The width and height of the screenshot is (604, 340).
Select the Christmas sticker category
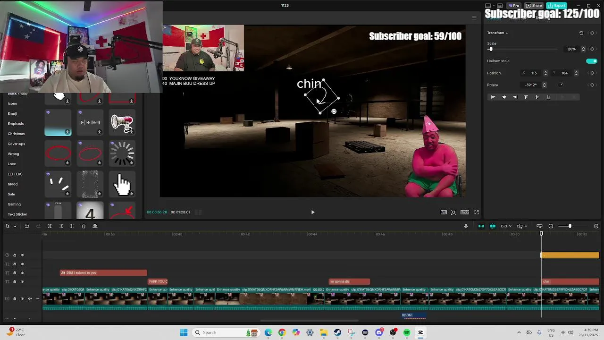16,134
